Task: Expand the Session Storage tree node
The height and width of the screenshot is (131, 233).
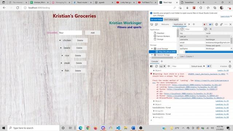Action: coord(152,55)
